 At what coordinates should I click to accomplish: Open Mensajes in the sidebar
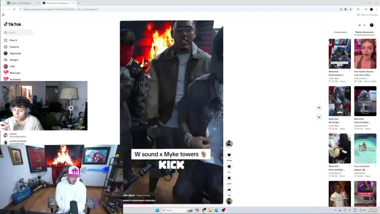pos(12,73)
